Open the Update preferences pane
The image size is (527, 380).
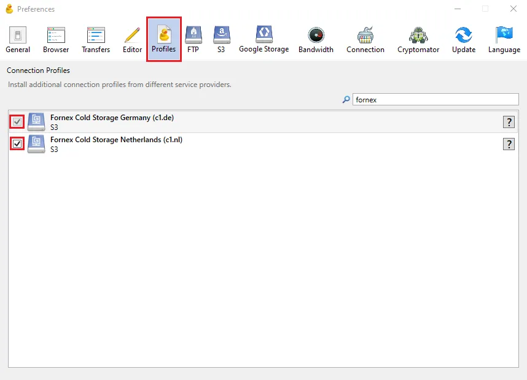tap(464, 40)
